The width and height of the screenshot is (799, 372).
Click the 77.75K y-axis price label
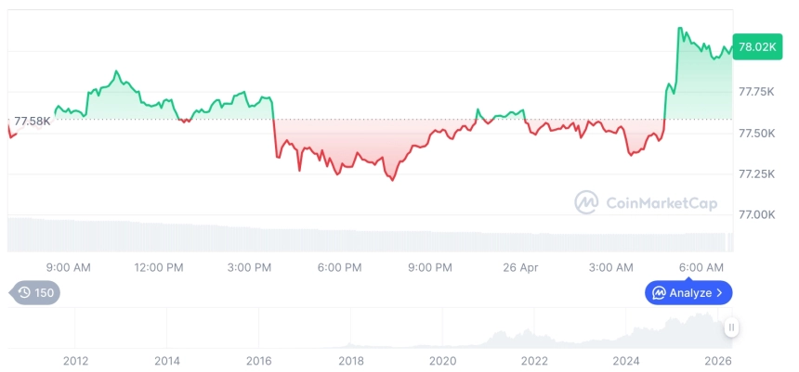[x=757, y=92]
